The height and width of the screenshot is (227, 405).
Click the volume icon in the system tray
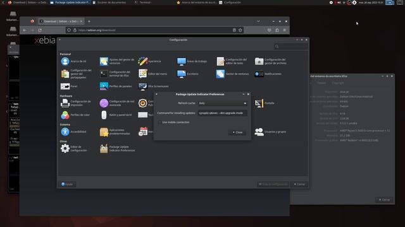click(339, 3)
